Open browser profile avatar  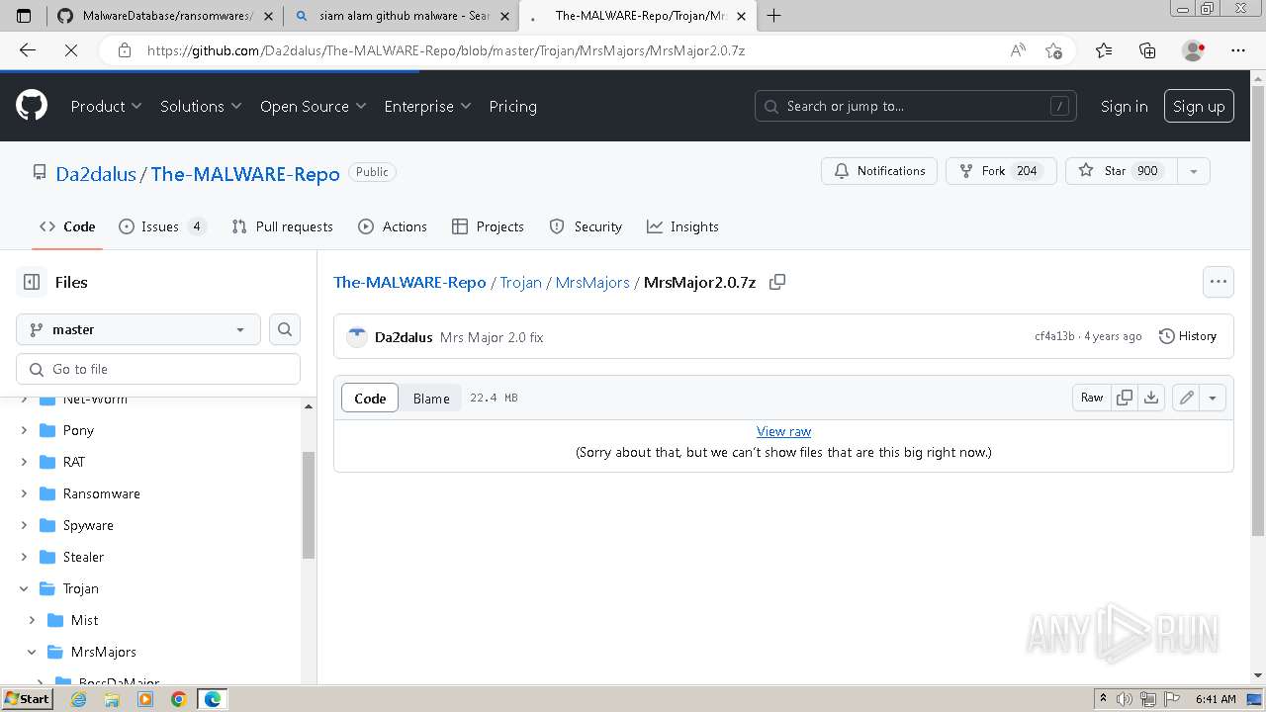tap(1194, 50)
